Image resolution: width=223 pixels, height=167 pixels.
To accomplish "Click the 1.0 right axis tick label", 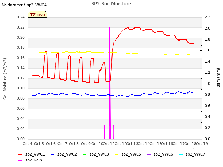I will click(x=207, y=83).
